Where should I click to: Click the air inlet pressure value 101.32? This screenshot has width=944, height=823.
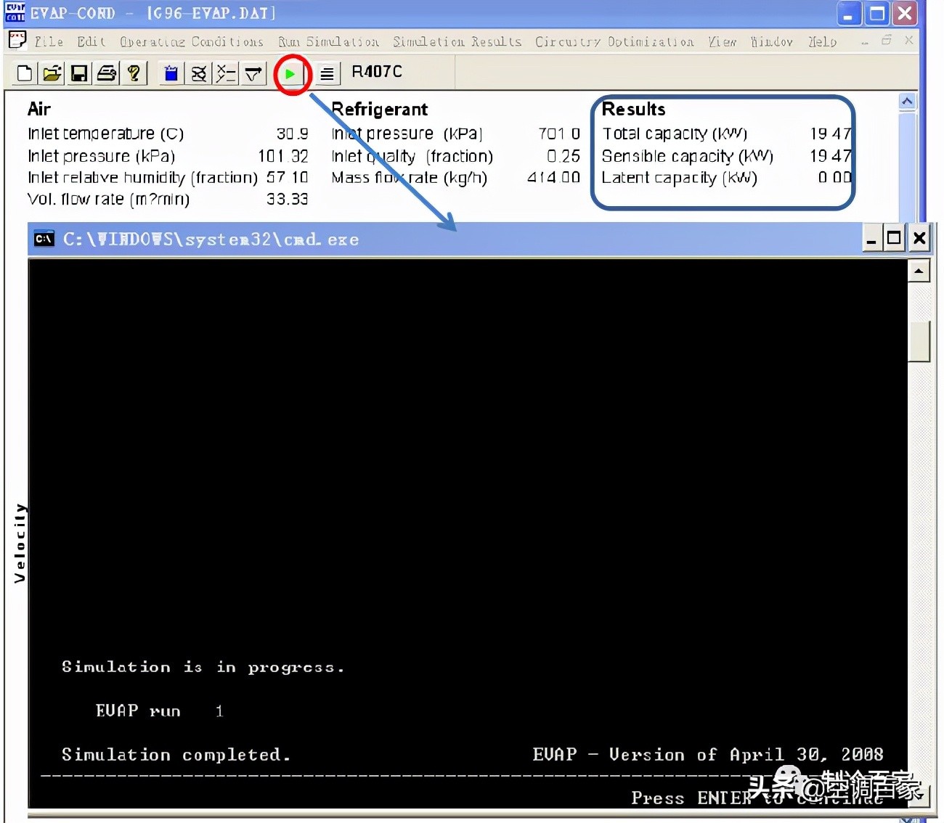tap(283, 156)
